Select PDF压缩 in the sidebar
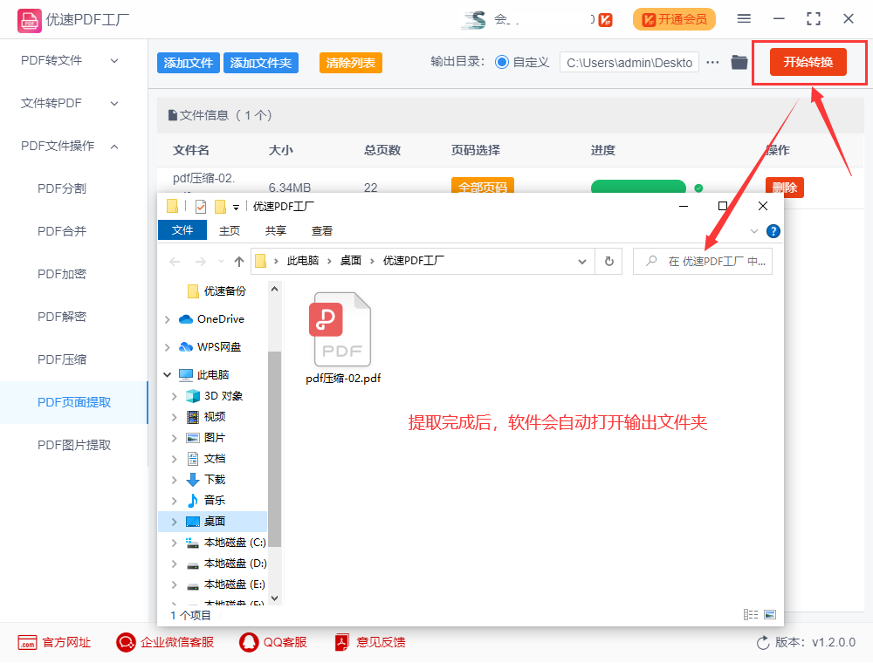The width and height of the screenshot is (873, 663). pos(62,360)
